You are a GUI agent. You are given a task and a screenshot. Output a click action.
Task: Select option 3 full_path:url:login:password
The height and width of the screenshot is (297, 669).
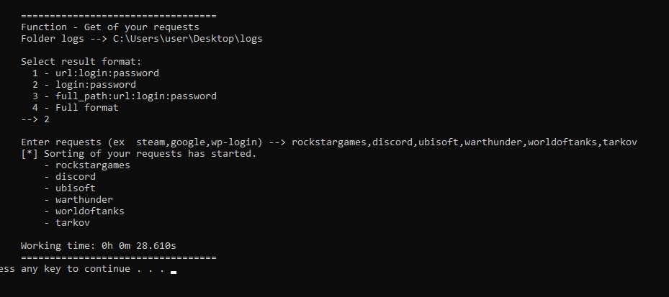[x=124, y=96]
